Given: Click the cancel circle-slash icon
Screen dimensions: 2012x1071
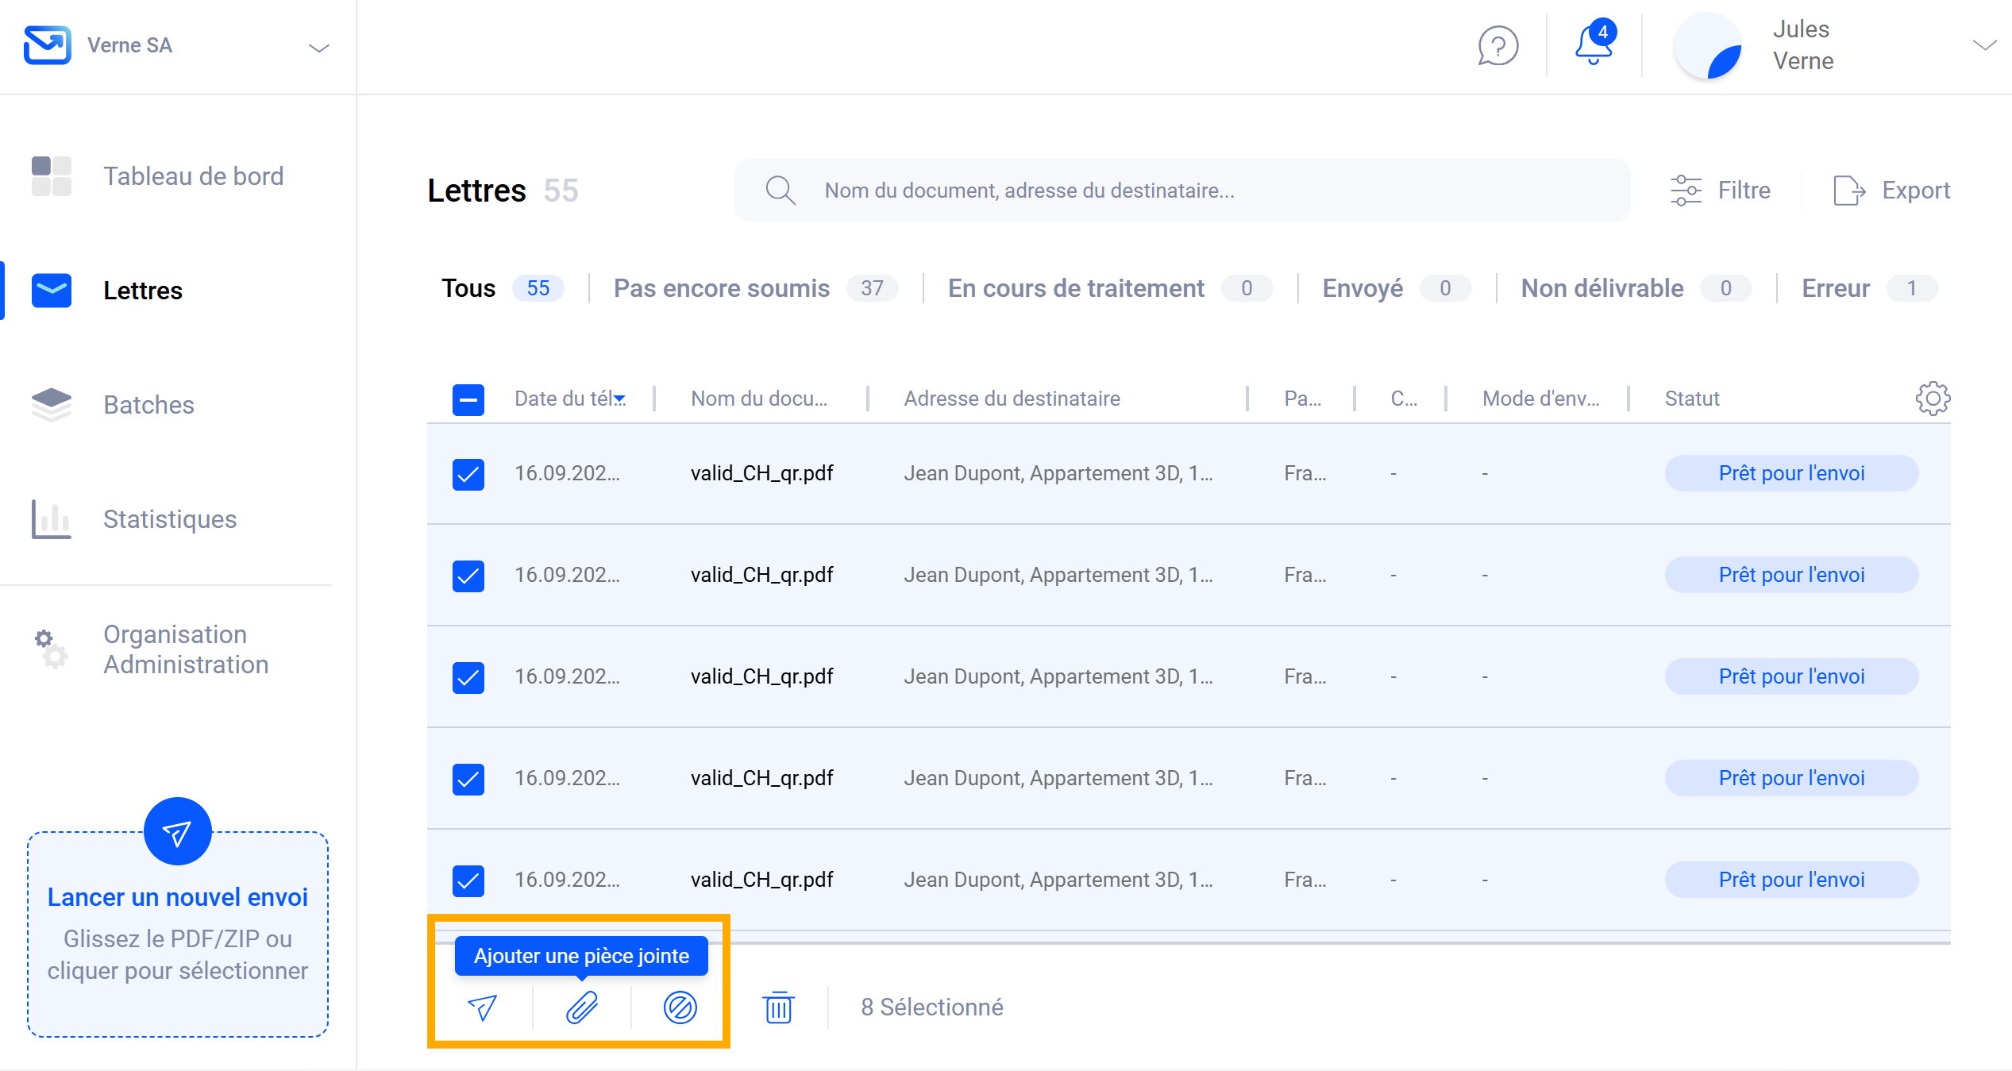Looking at the screenshot, I should pyautogui.click(x=680, y=1007).
